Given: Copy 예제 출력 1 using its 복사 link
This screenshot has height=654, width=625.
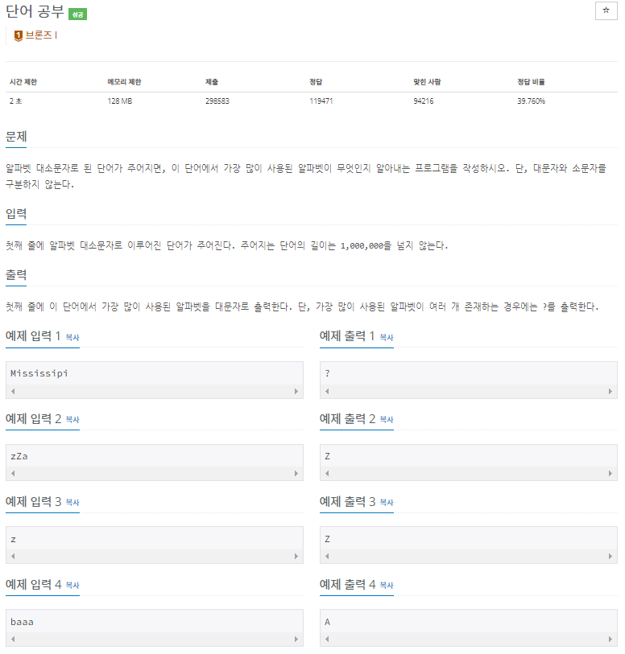Looking at the screenshot, I should [x=385, y=338].
